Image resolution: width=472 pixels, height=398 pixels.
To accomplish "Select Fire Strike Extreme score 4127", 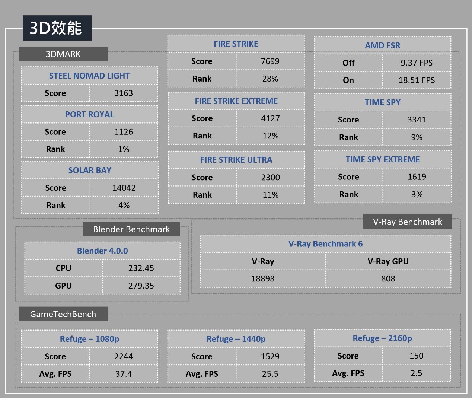I will [271, 118].
